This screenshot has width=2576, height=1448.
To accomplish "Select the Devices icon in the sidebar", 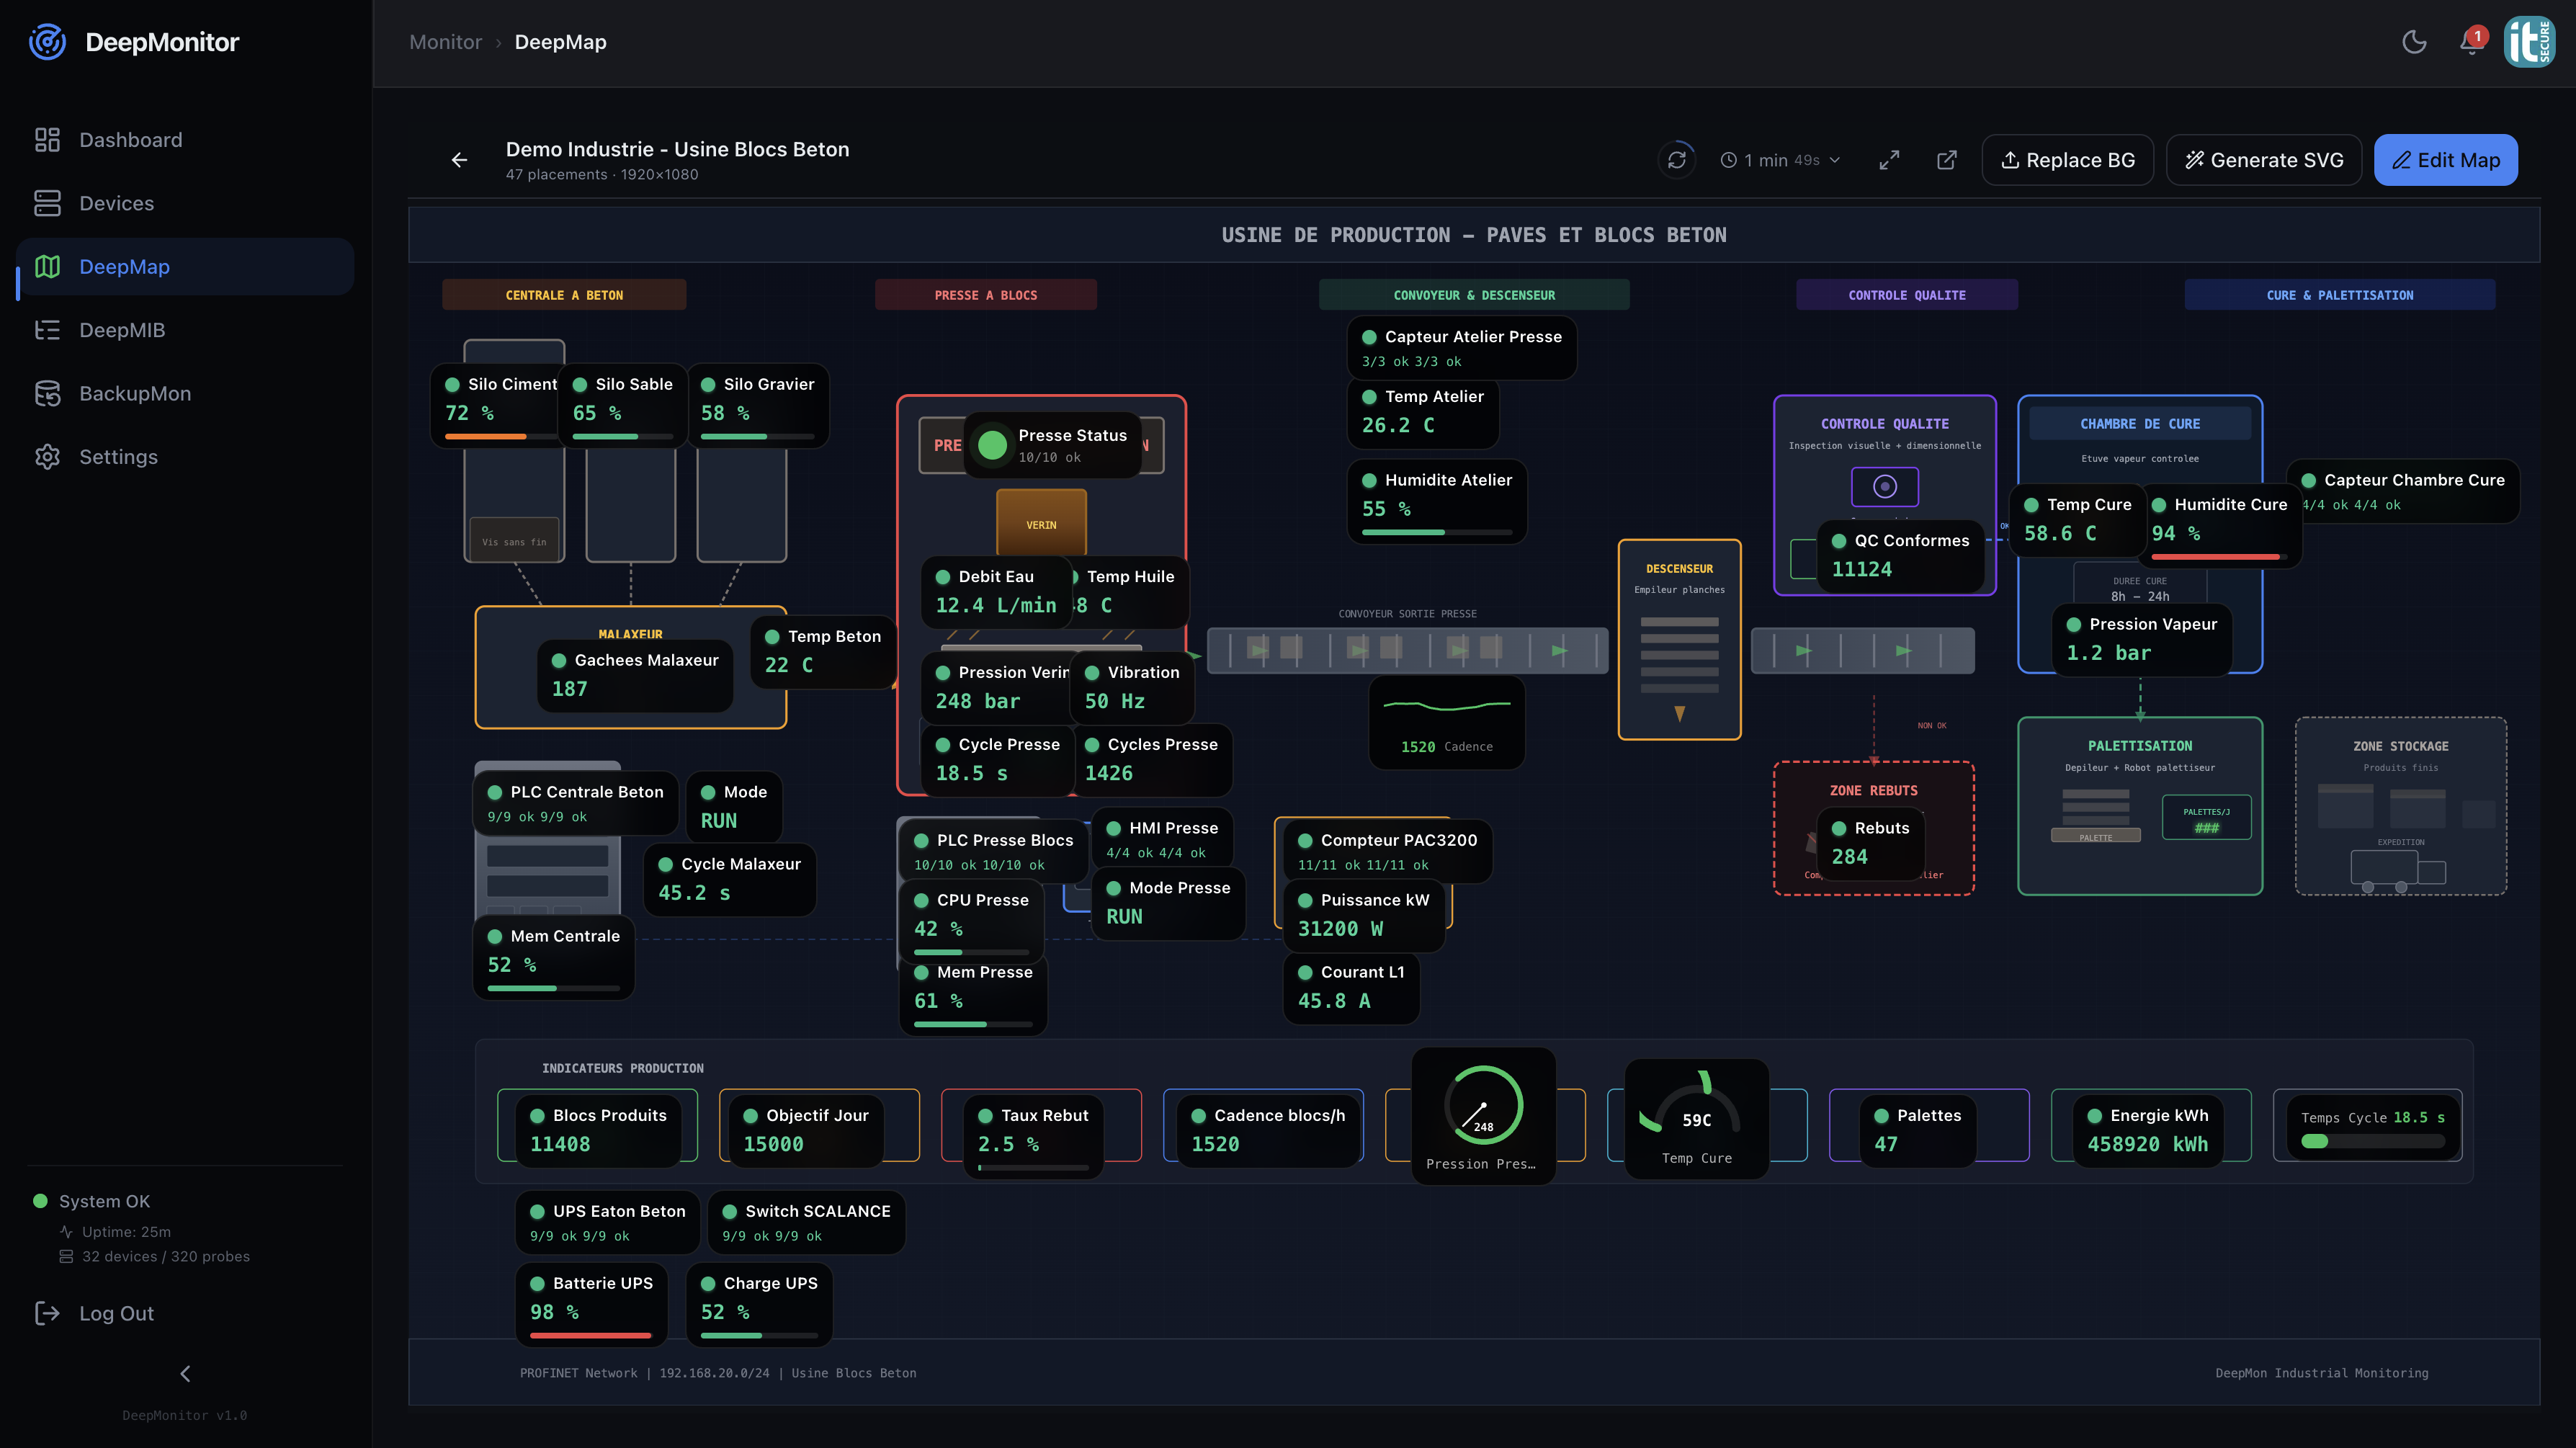I will (48, 203).
